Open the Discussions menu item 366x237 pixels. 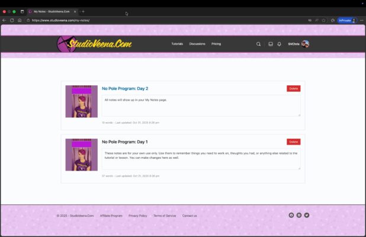(x=197, y=44)
